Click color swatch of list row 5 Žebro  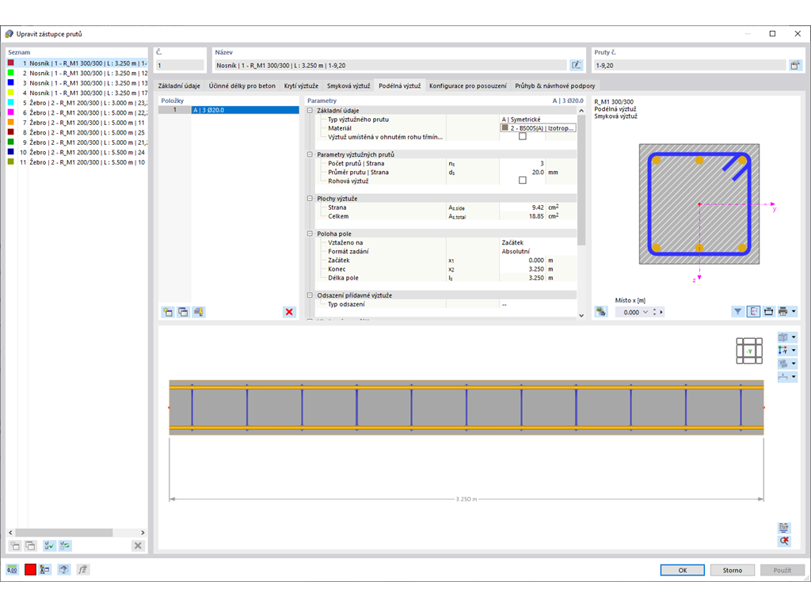tap(11, 102)
